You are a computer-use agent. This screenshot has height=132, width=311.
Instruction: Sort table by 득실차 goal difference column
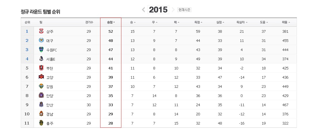pos(242,22)
